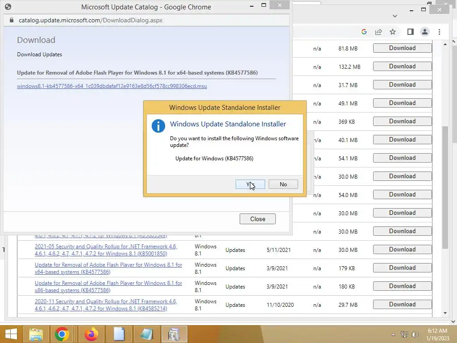Open the 2020-11 KB4585214 rollup link
Screen dimensions: 457x343
pos(106,305)
